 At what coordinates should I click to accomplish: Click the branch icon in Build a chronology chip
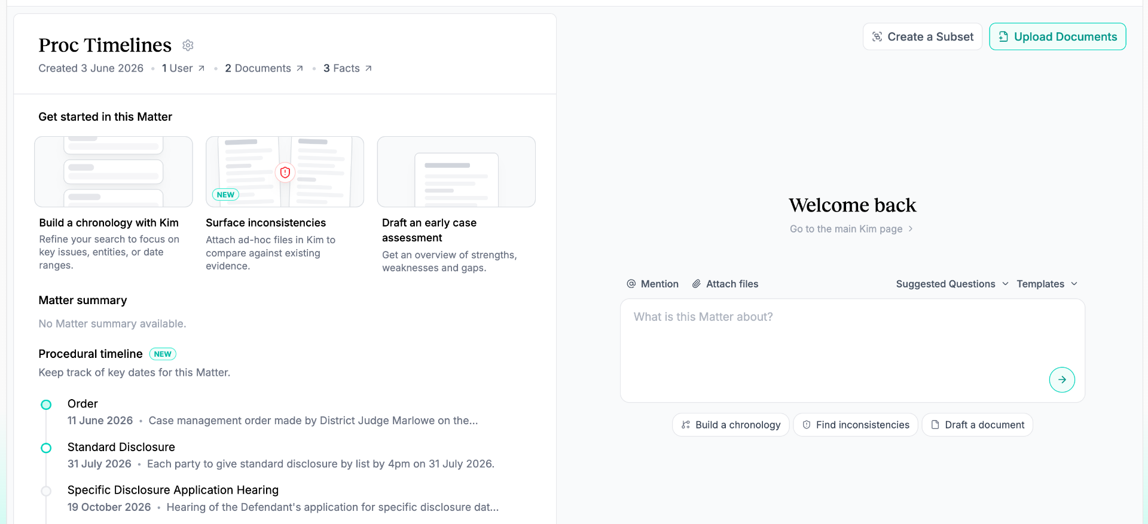(686, 425)
